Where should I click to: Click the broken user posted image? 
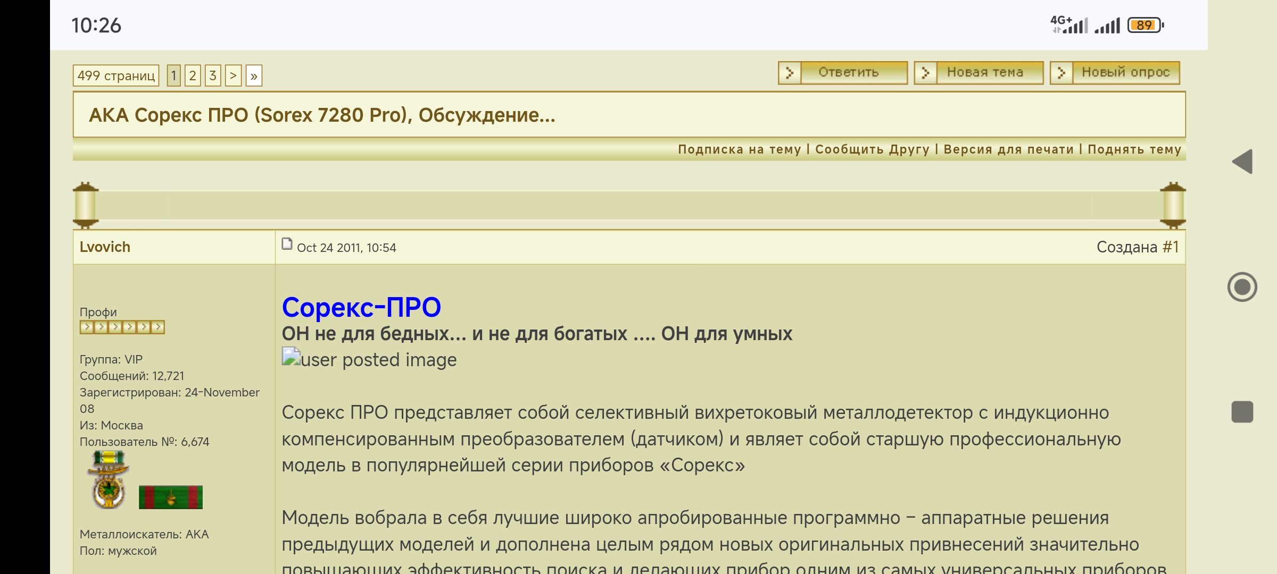pyautogui.click(x=369, y=359)
